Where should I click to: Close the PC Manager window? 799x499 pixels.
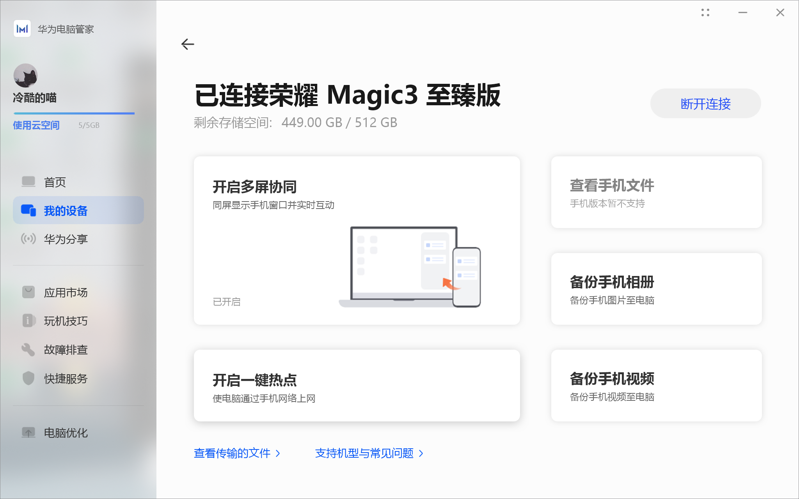pyautogui.click(x=780, y=12)
